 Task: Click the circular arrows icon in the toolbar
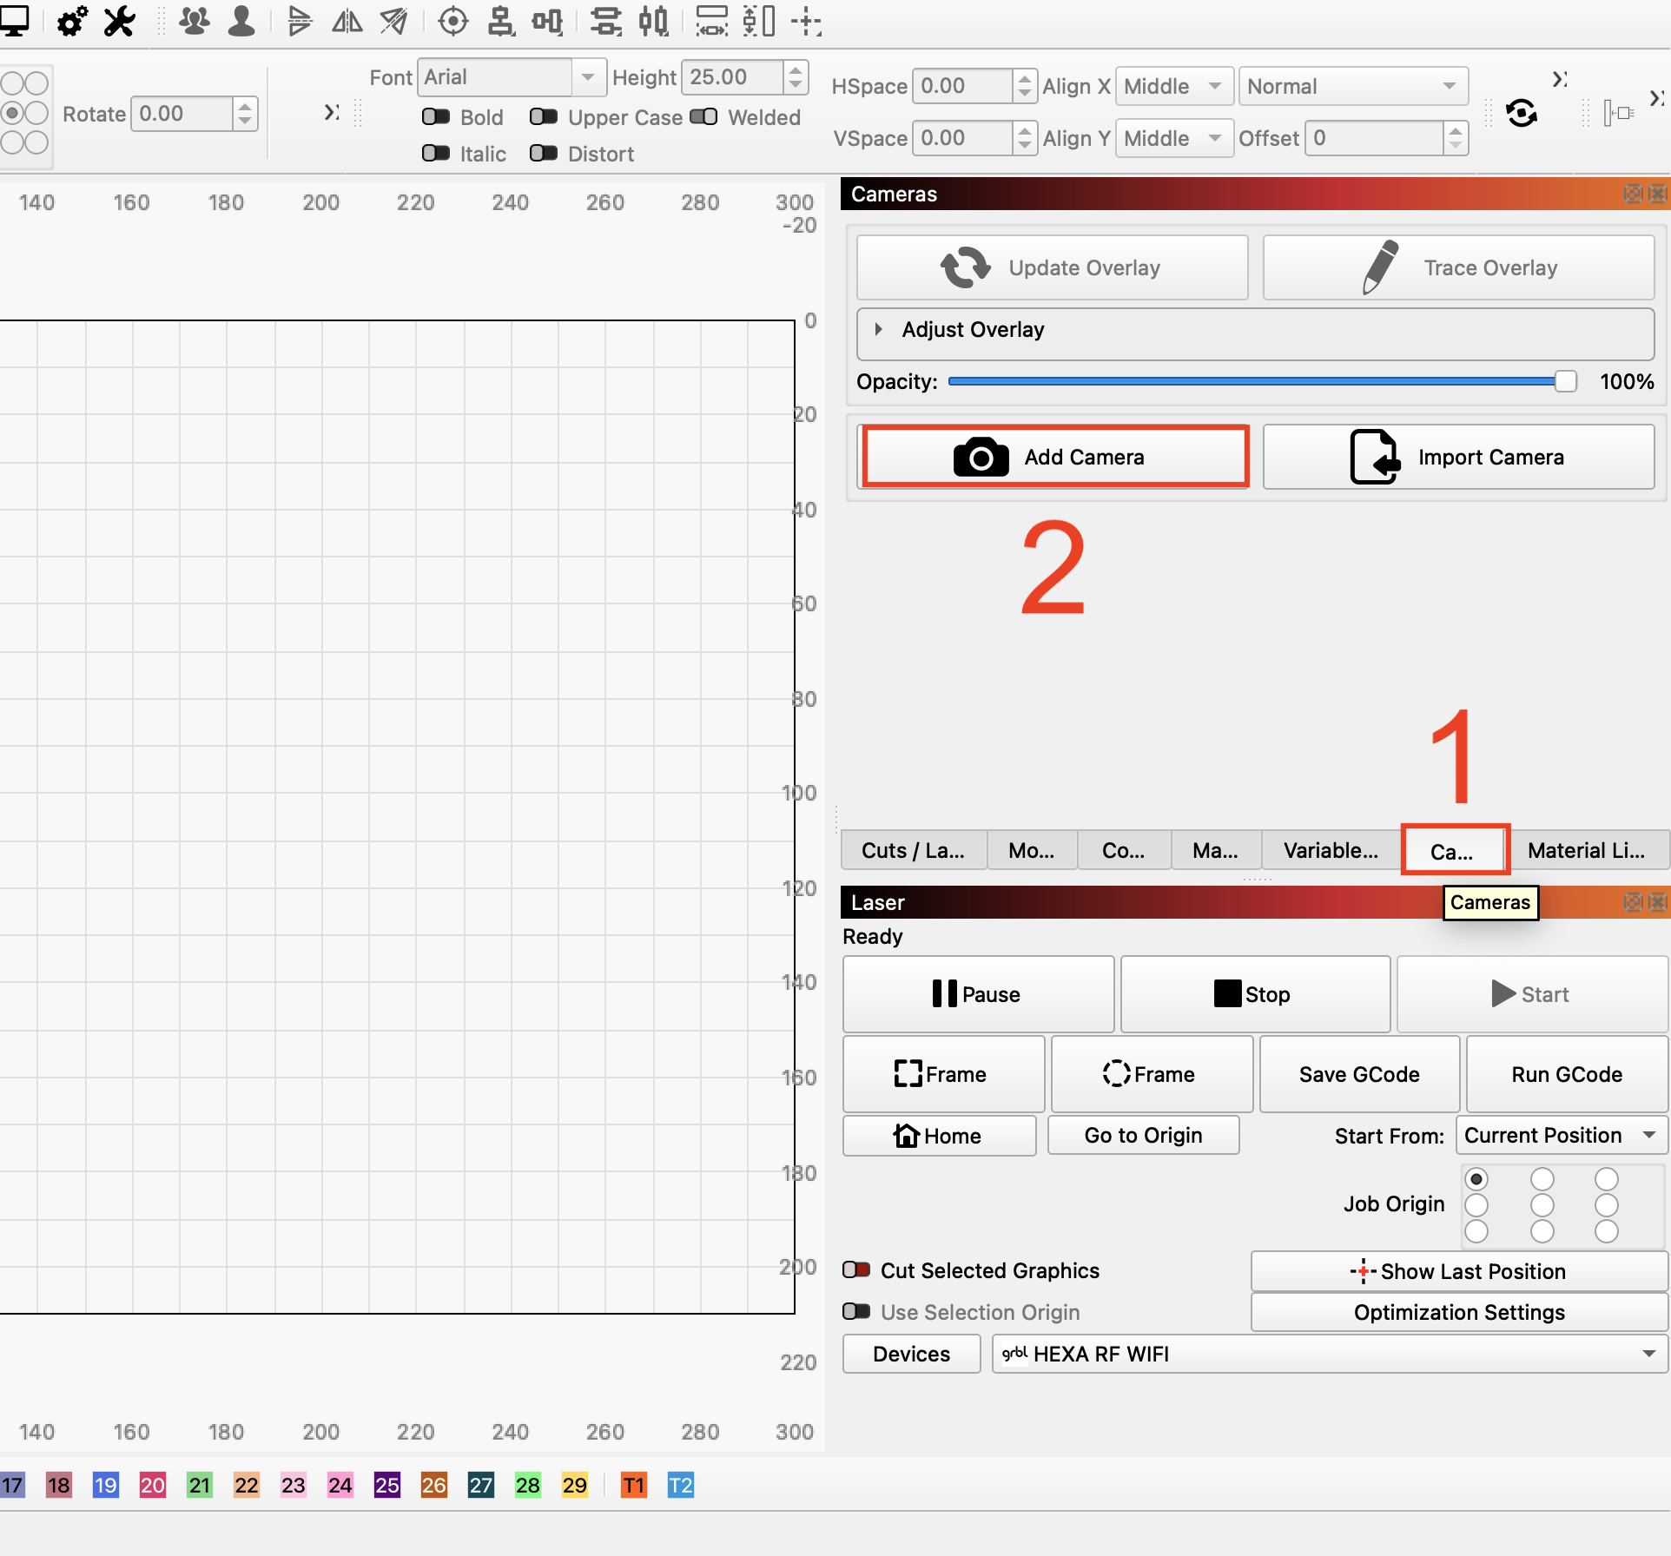[1522, 113]
